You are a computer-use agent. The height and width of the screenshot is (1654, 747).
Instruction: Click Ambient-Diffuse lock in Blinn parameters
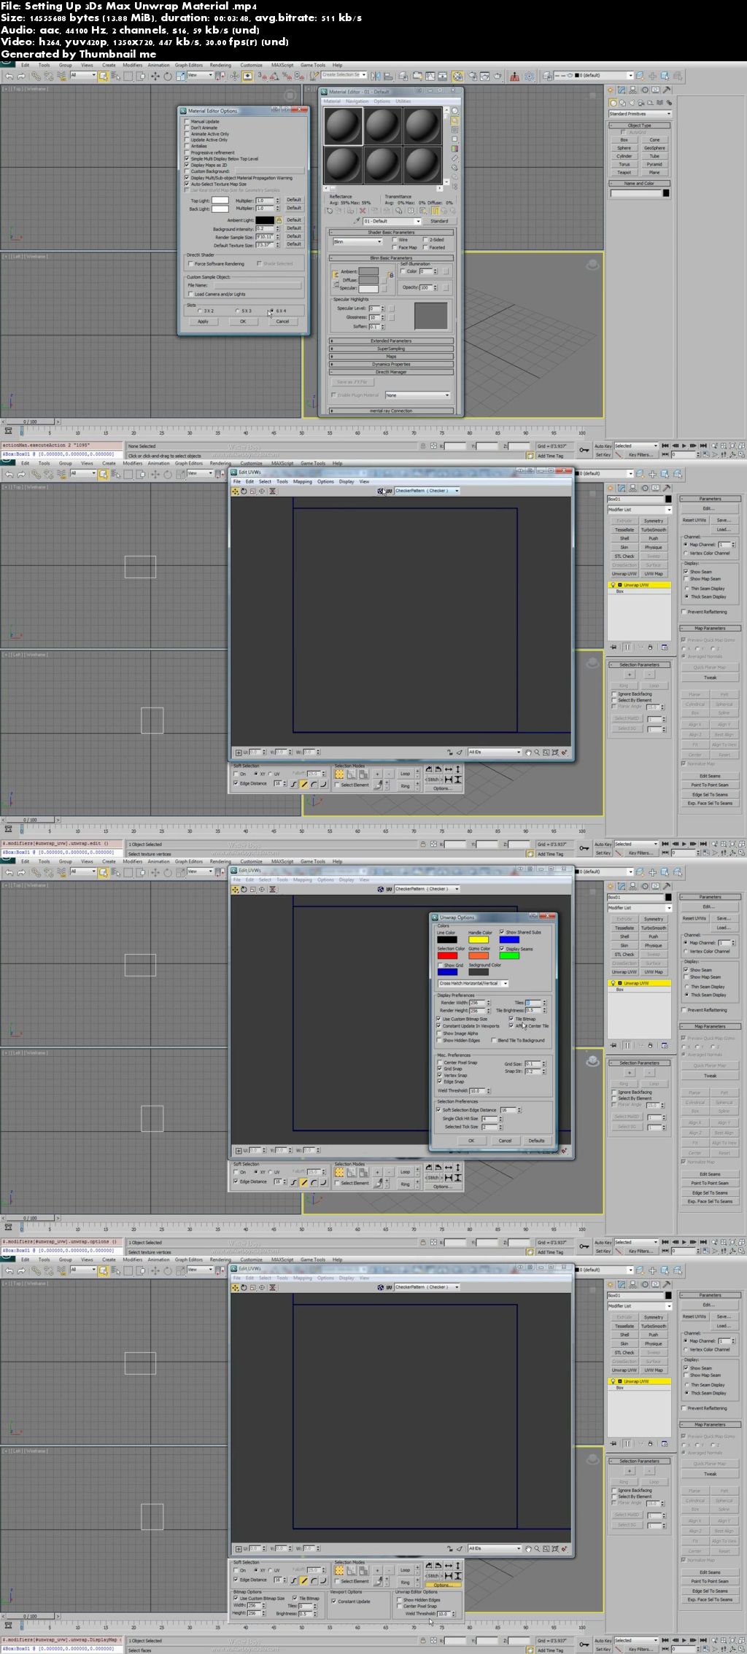click(336, 275)
